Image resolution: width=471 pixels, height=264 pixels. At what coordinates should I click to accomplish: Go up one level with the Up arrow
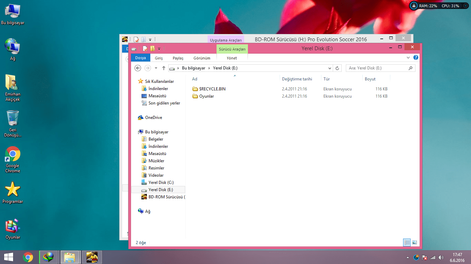coord(164,68)
